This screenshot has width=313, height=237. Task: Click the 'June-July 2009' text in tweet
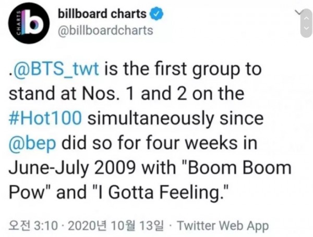(71, 168)
